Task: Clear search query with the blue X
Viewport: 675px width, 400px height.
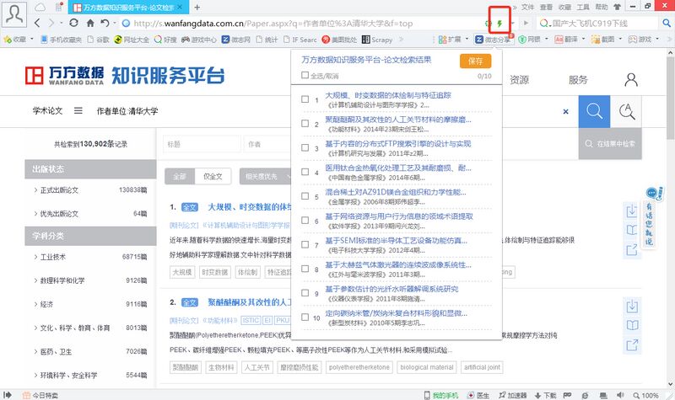Action: point(565,112)
